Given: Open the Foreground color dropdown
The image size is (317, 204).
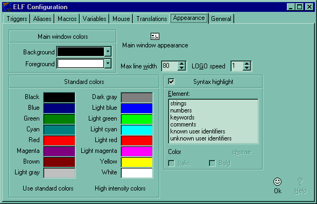Looking at the screenshot, I should 108,64.
